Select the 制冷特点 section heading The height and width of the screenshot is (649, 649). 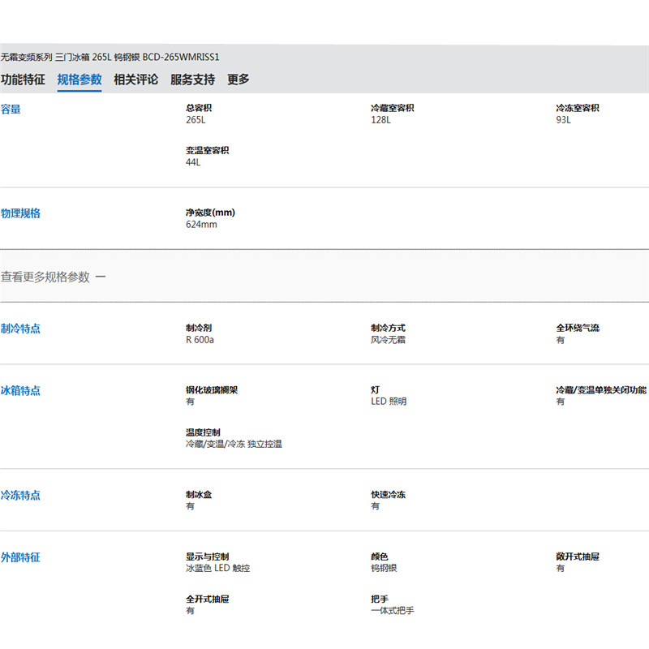[20, 329]
